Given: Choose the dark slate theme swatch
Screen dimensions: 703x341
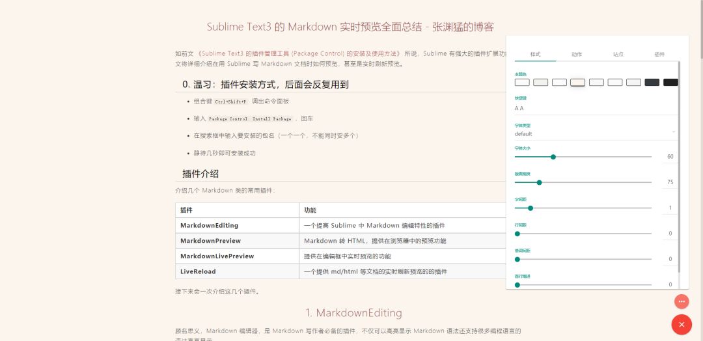Looking at the screenshot, I should [652, 83].
